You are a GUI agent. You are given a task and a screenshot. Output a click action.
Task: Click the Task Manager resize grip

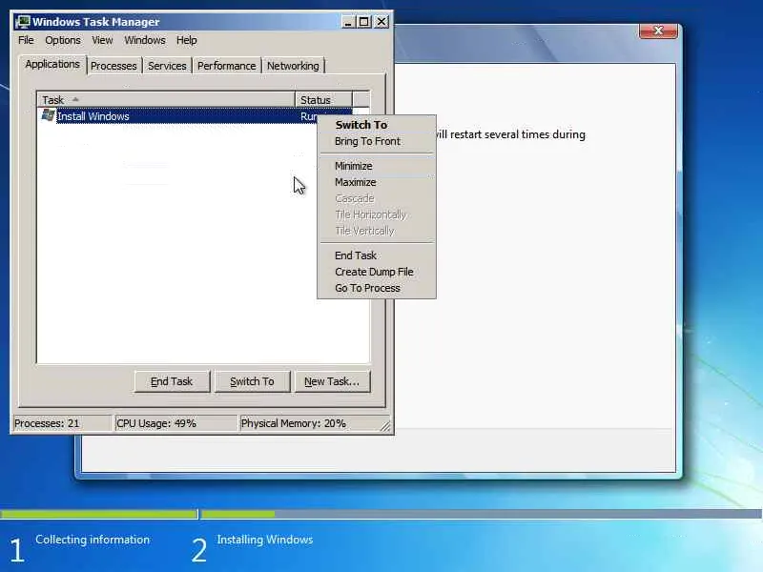pyautogui.click(x=385, y=426)
